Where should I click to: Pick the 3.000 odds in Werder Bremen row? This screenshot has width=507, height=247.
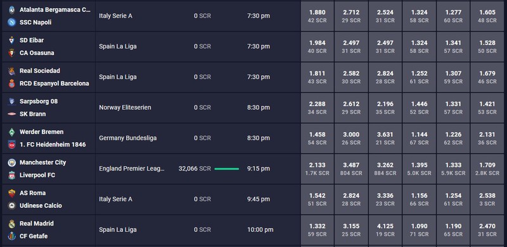click(x=351, y=138)
